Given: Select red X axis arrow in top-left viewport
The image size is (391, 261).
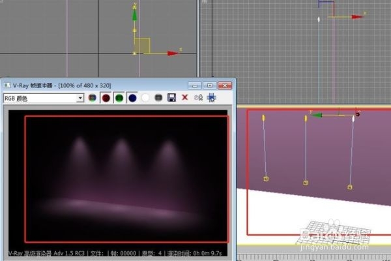Looking at the screenshot, I should (x=172, y=54).
